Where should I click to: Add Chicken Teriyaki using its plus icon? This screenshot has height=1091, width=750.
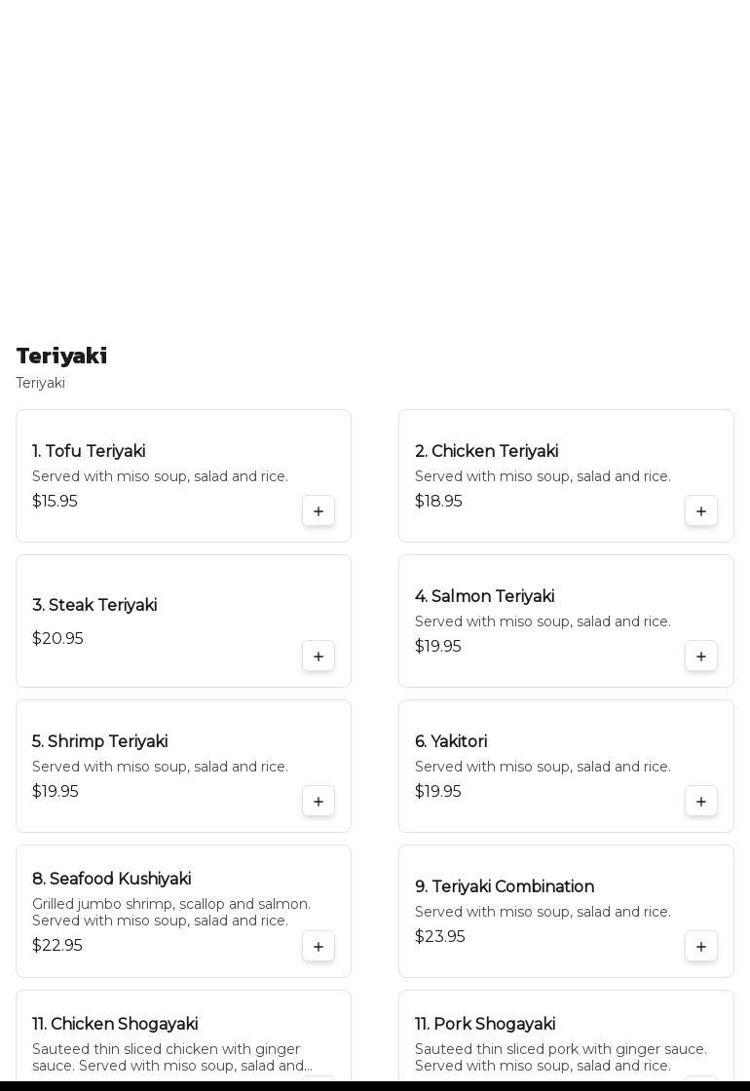click(701, 511)
